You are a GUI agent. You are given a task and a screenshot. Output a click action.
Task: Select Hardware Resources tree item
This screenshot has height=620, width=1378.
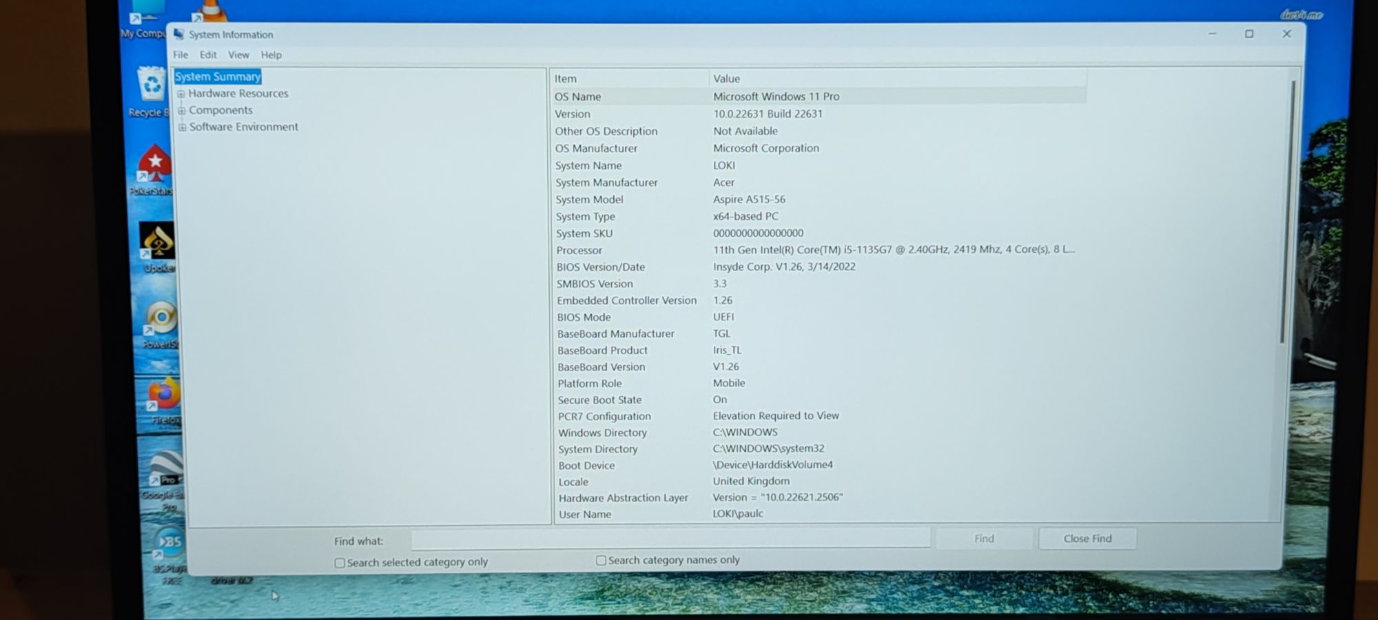pos(238,93)
